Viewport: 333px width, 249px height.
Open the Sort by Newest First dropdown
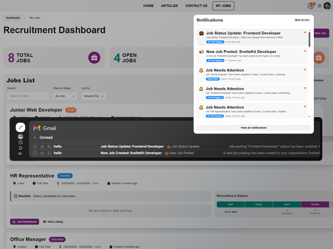94,96
